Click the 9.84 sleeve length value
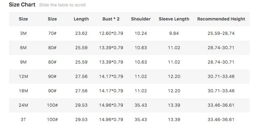258x134 pixels. (x=174, y=33)
